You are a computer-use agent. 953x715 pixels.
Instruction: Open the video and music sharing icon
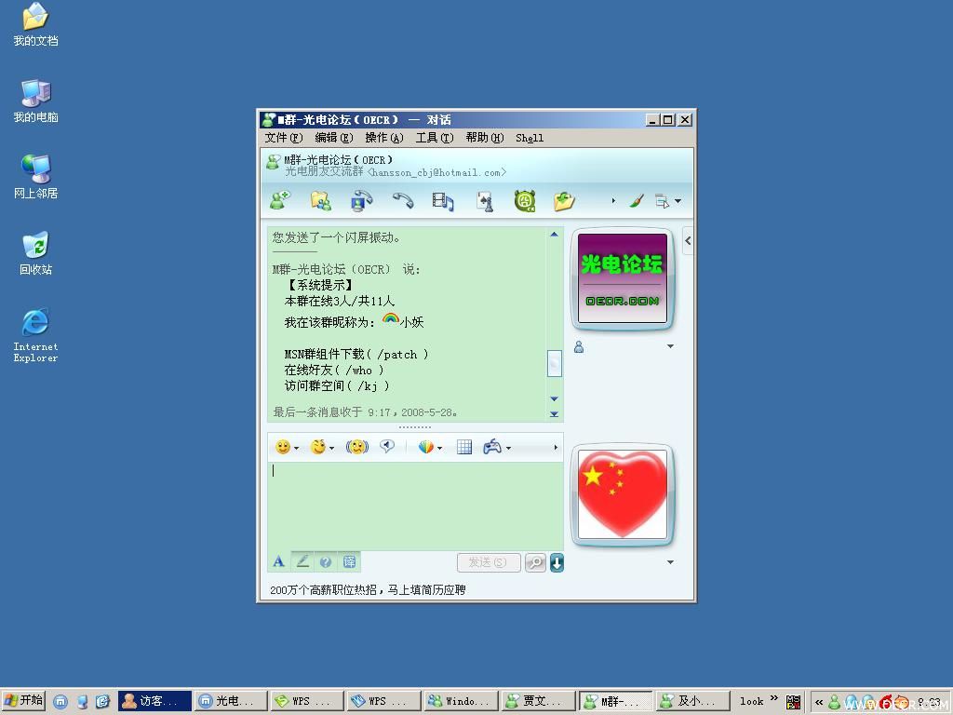click(442, 201)
